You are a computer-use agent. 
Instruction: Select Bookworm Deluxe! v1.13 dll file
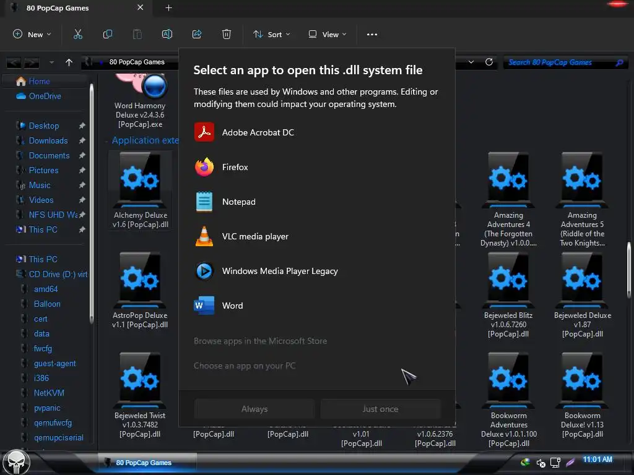582,395
